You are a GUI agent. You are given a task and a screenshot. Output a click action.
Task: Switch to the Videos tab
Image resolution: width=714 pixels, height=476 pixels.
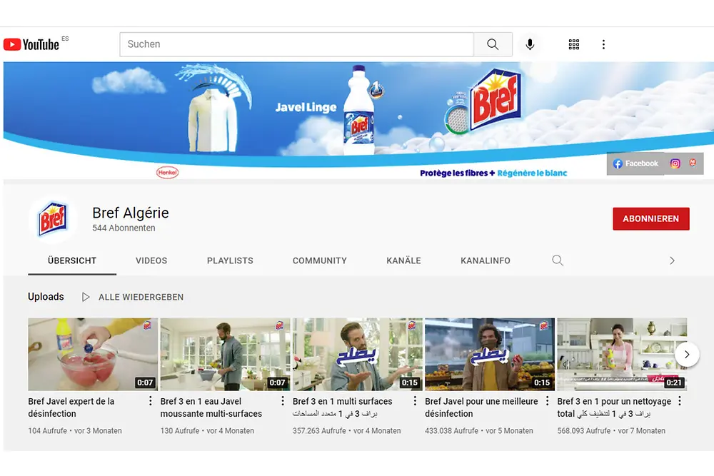[x=151, y=260]
